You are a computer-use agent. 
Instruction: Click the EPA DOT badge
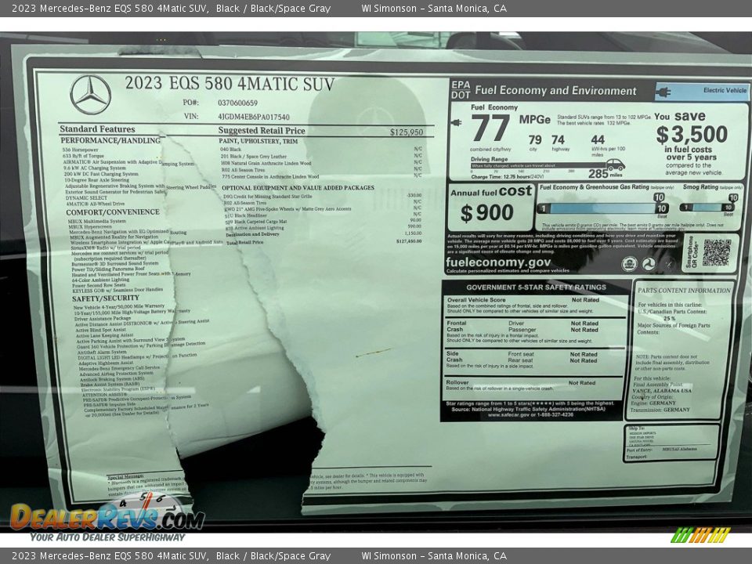461,89
